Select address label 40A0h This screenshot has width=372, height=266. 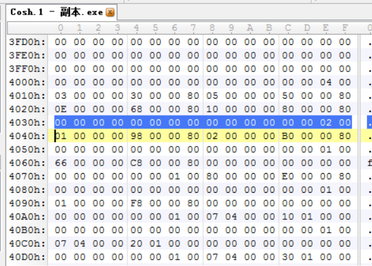point(27,217)
